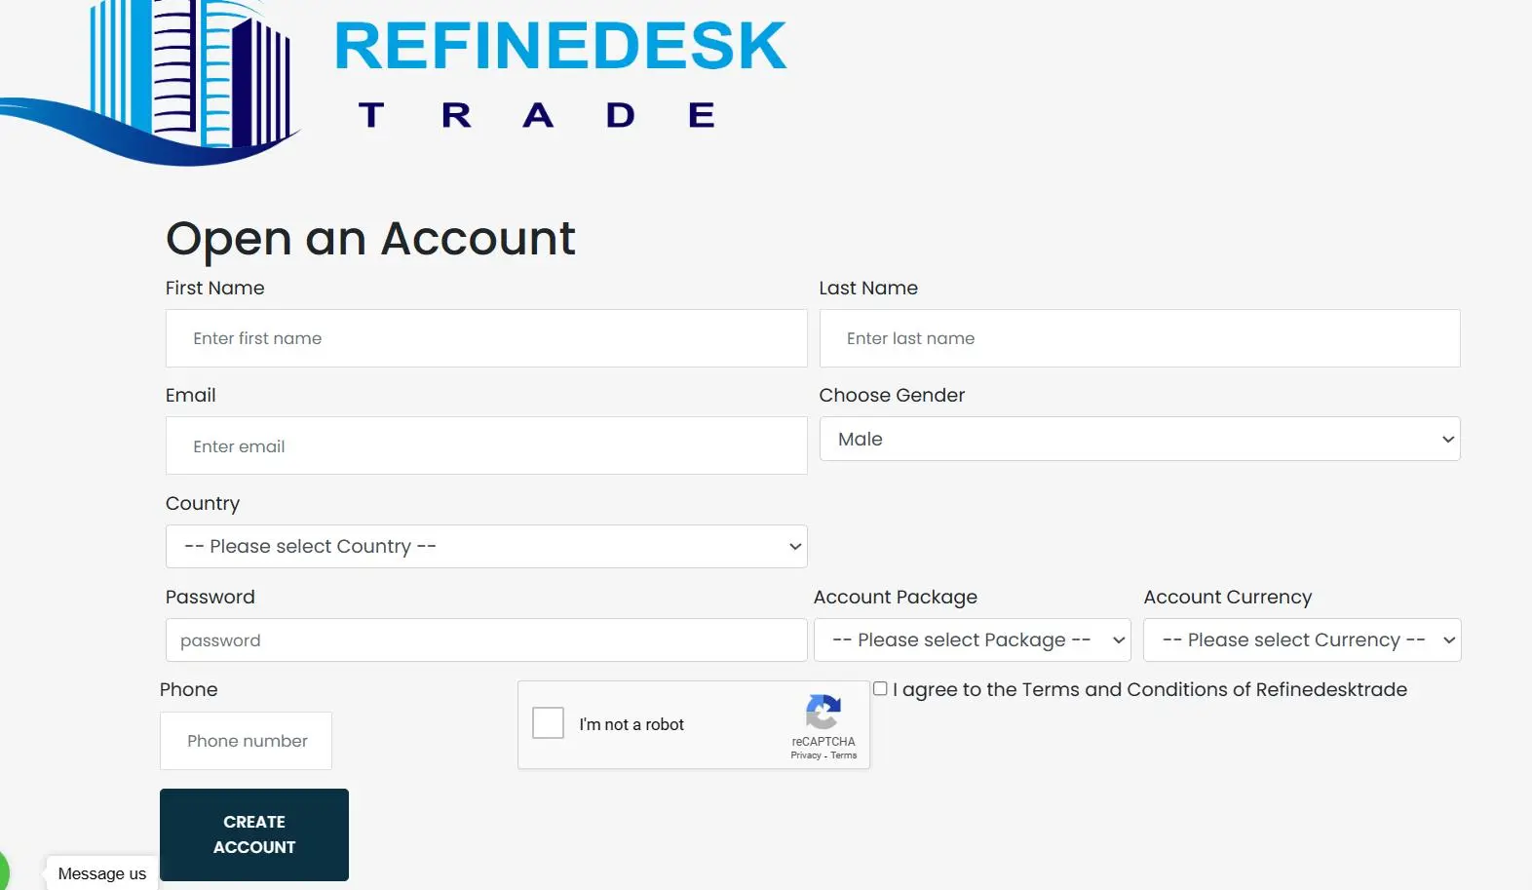Open the Message us chat label
Image resolution: width=1532 pixels, height=890 pixels.
102,873
